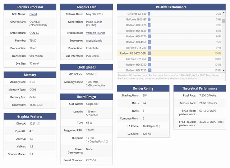Click the 900 MHz GPU clock value
This screenshot has height=168, width=230.
click(91, 74)
